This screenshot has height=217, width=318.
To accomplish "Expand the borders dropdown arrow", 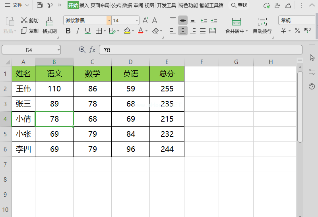I will click(105, 31).
